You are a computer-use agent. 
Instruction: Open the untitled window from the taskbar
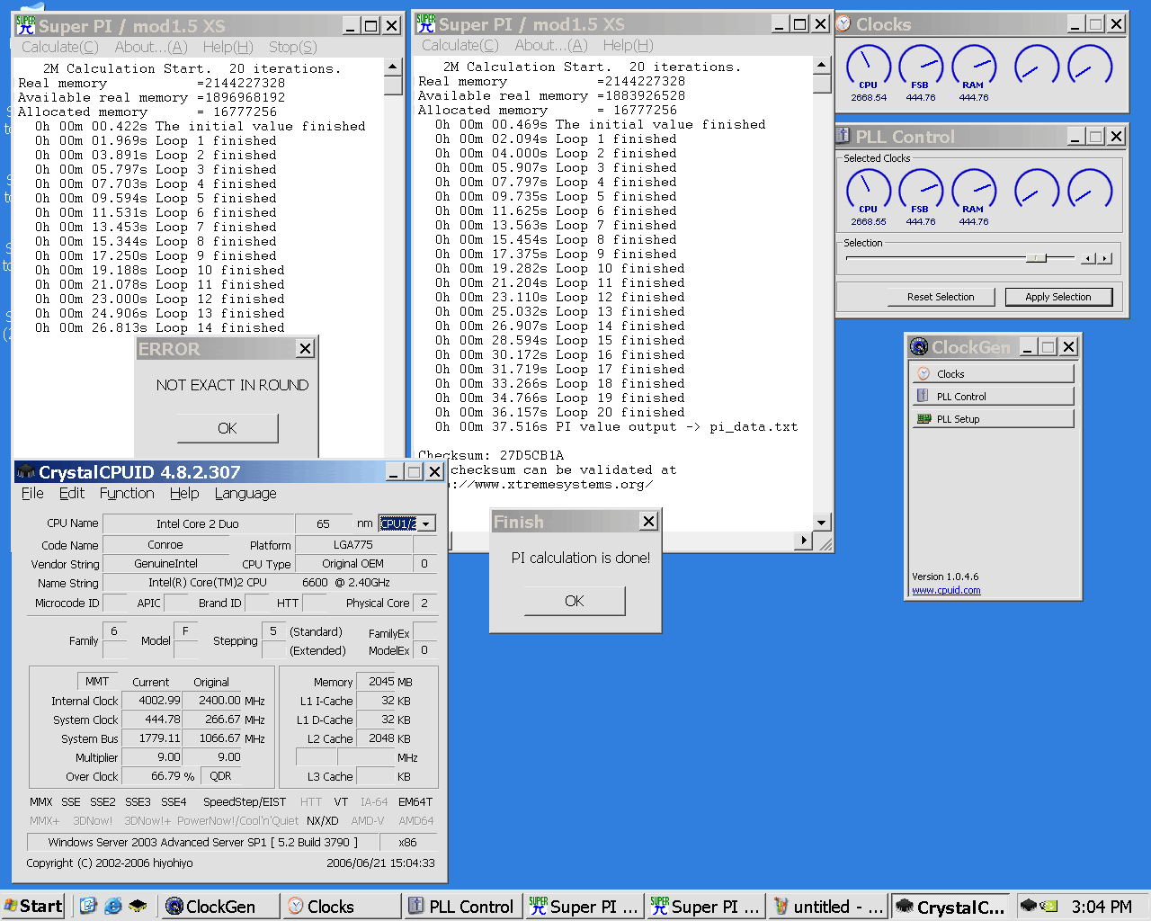828,906
